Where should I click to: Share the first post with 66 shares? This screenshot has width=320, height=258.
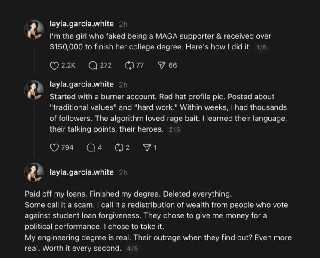click(x=161, y=65)
